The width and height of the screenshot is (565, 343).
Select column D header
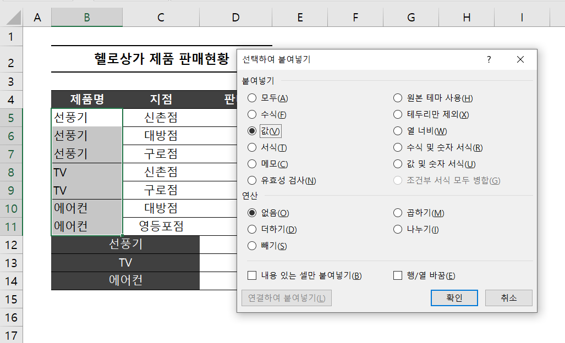coord(235,18)
